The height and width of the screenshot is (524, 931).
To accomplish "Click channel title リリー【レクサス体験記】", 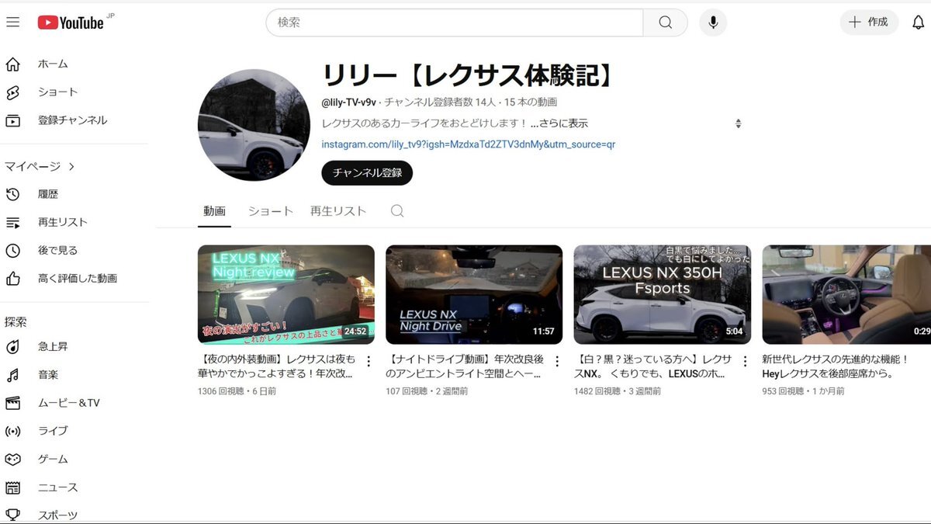I will click(469, 75).
